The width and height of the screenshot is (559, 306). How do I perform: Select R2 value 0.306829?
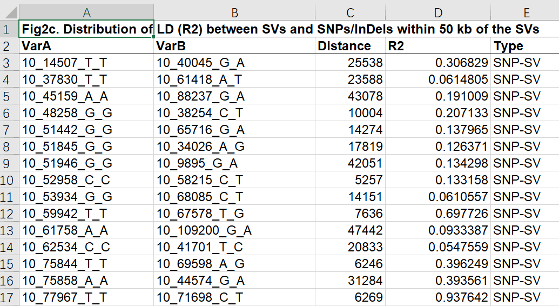[x=438, y=63]
